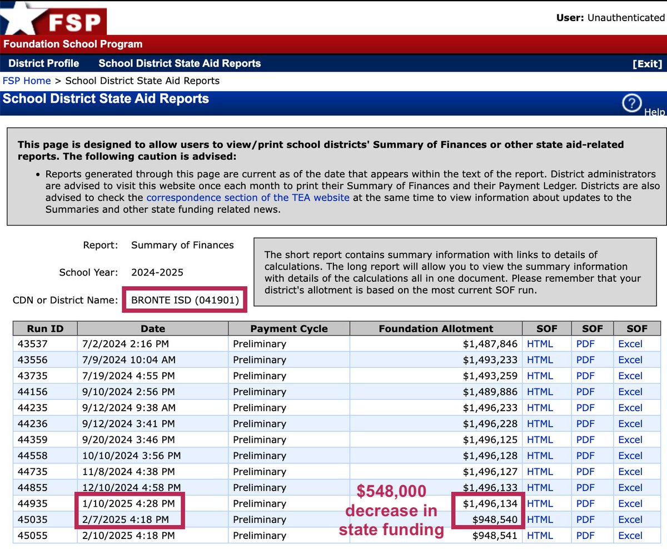Viewport: 667px width, 549px height.
Task: Open PDF report for run 43735
Action: coord(585,376)
